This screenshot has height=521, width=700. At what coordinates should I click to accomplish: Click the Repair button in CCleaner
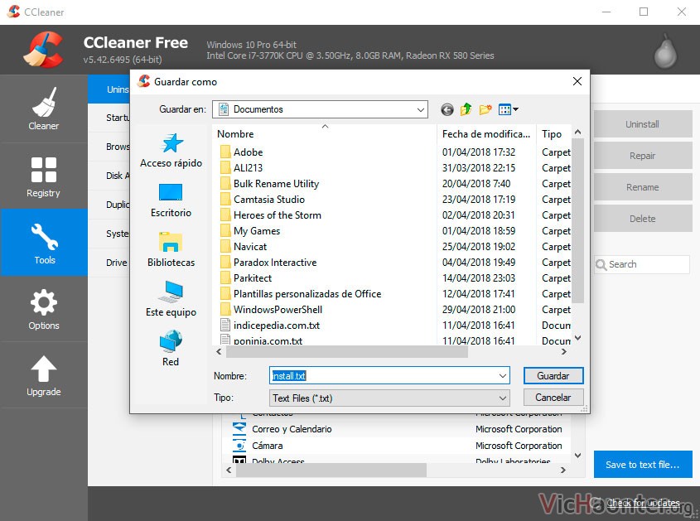click(642, 156)
